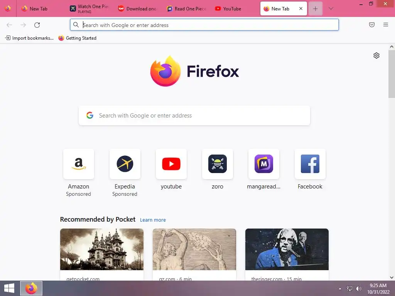Switch to the Watch One Piece playing tab
This screenshot has width=395, height=296.
click(x=89, y=8)
